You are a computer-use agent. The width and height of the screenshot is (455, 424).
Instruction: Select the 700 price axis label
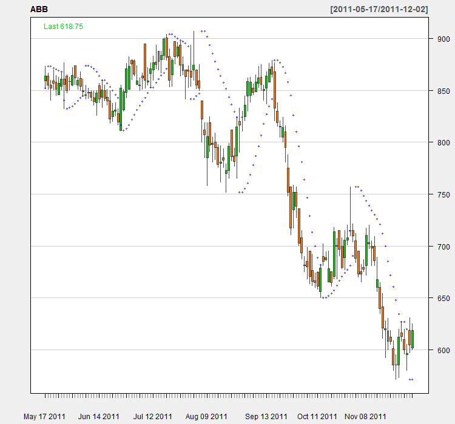point(441,247)
